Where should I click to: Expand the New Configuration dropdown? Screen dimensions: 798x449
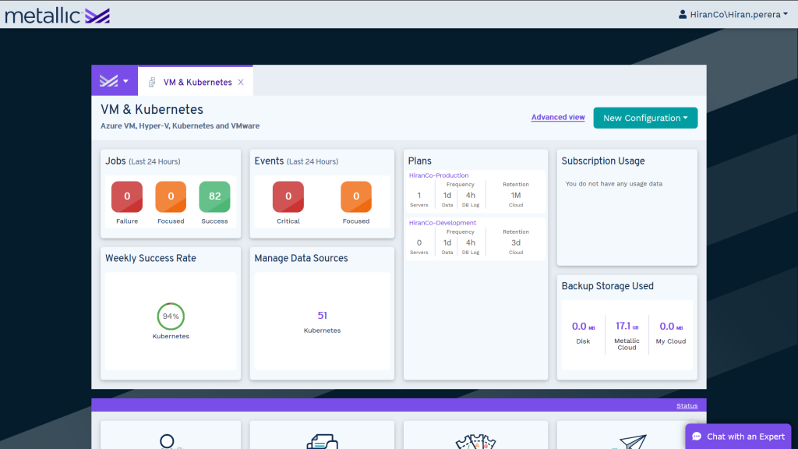click(x=645, y=118)
